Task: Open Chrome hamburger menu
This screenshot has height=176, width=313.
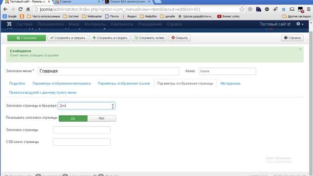Action: coord(309,9)
